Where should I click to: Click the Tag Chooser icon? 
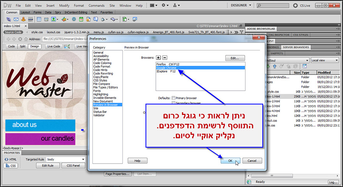point(135,19)
